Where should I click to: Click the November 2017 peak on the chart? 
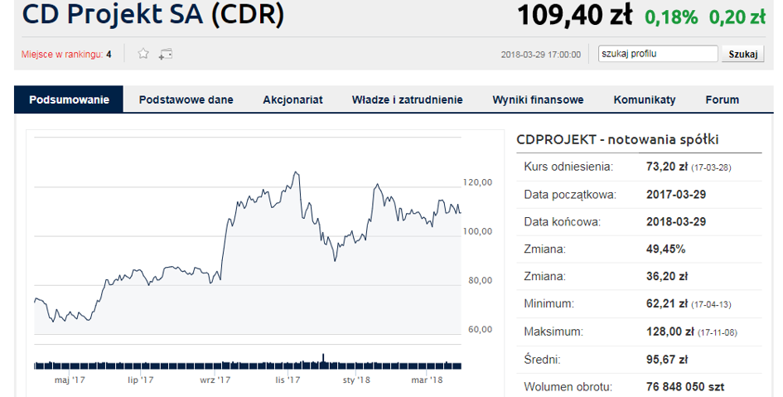point(296,172)
